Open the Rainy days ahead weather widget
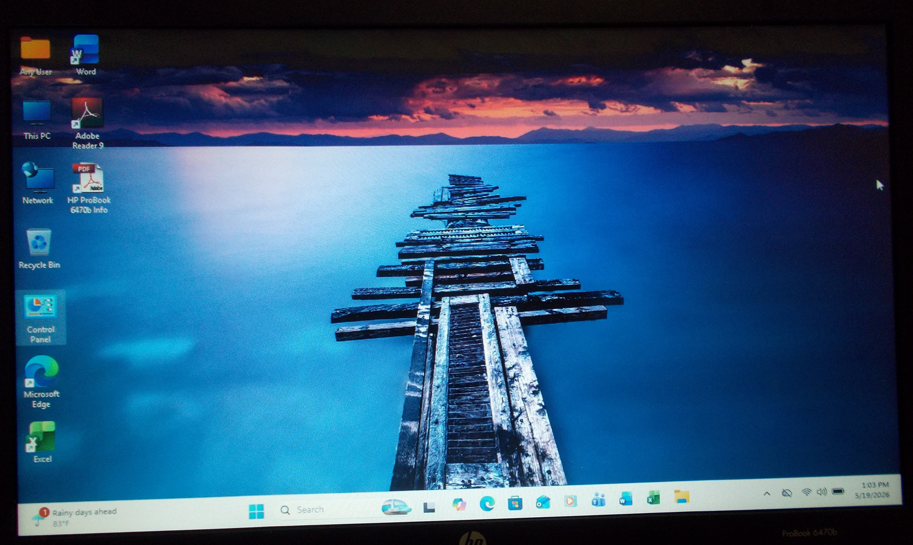 [75, 517]
